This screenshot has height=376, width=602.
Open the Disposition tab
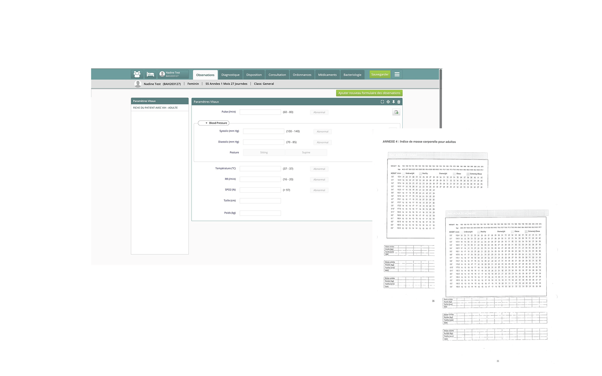[254, 75]
